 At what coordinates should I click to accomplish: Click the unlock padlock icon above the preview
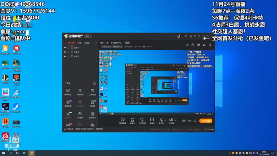coord(193,45)
